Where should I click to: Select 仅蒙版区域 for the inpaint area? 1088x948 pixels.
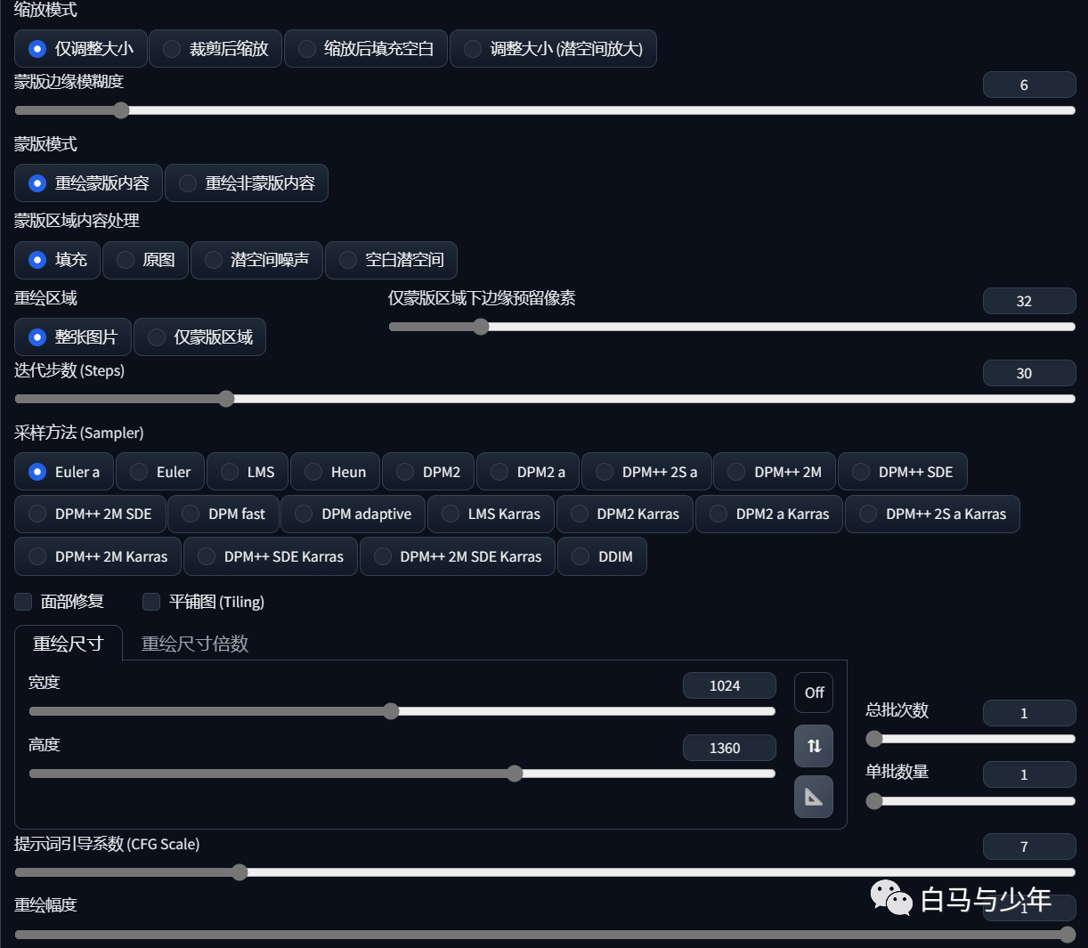pyautogui.click(x=199, y=337)
